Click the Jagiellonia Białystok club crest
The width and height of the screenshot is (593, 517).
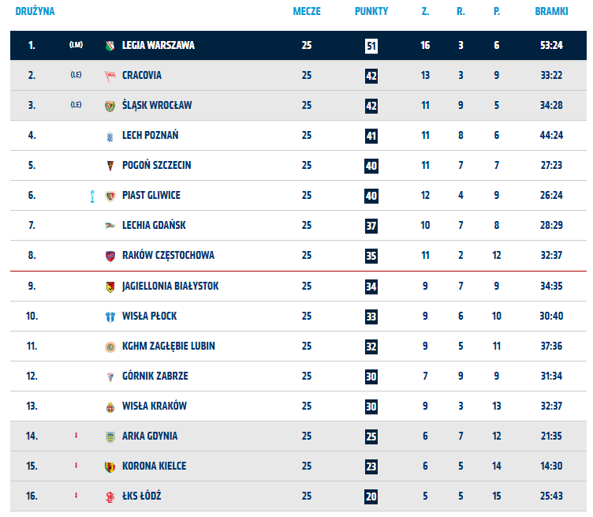point(110,286)
